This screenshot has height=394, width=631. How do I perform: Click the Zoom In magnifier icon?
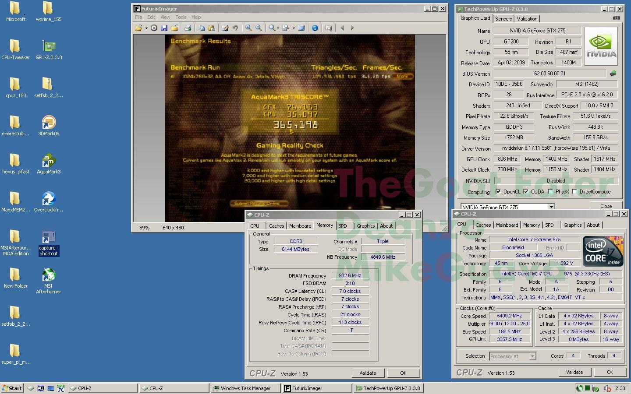point(248,28)
